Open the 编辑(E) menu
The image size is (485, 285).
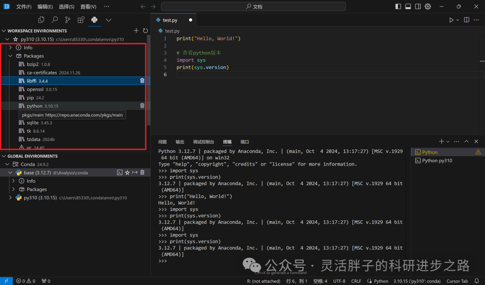(x=45, y=6)
